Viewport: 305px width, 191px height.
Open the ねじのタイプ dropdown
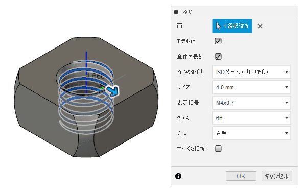pos(251,72)
